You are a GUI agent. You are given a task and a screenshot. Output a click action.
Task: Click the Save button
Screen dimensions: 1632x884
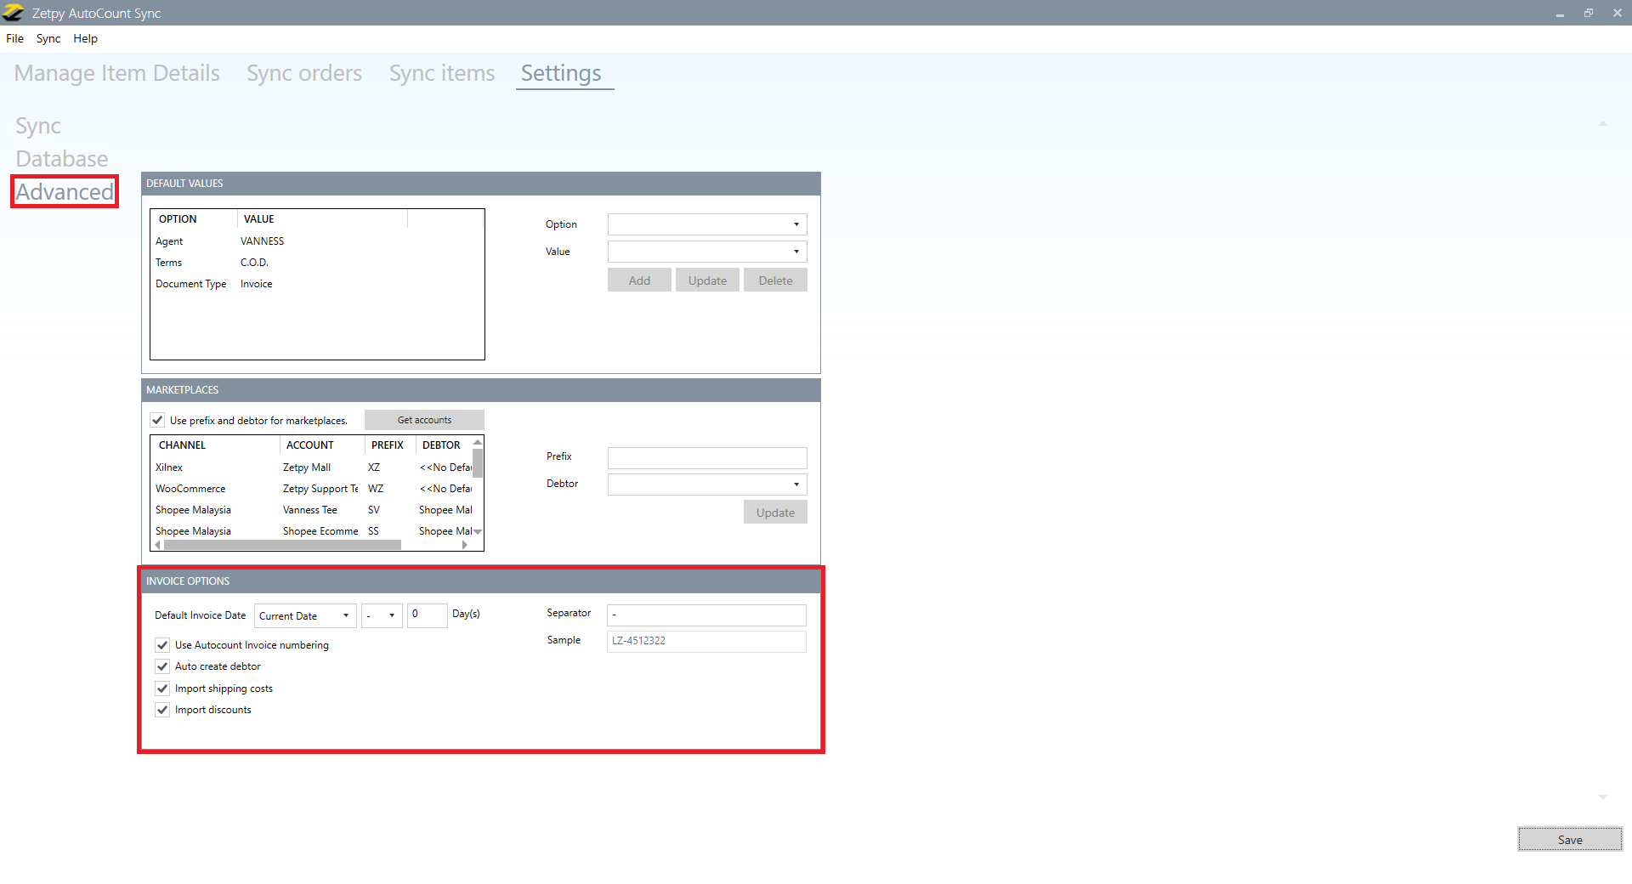[1570, 840]
